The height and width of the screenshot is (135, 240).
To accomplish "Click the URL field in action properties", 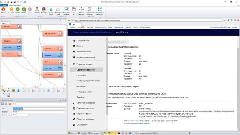I will [x=39, y=108].
